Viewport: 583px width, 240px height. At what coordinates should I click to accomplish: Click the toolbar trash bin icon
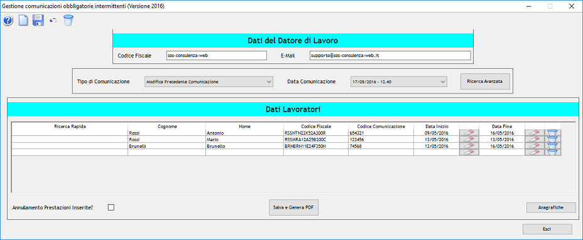click(x=68, y=21)
